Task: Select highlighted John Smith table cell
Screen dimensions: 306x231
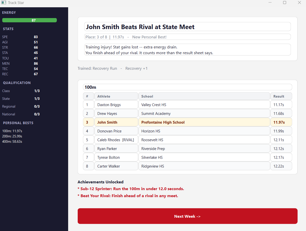Action: pos(116,122)
